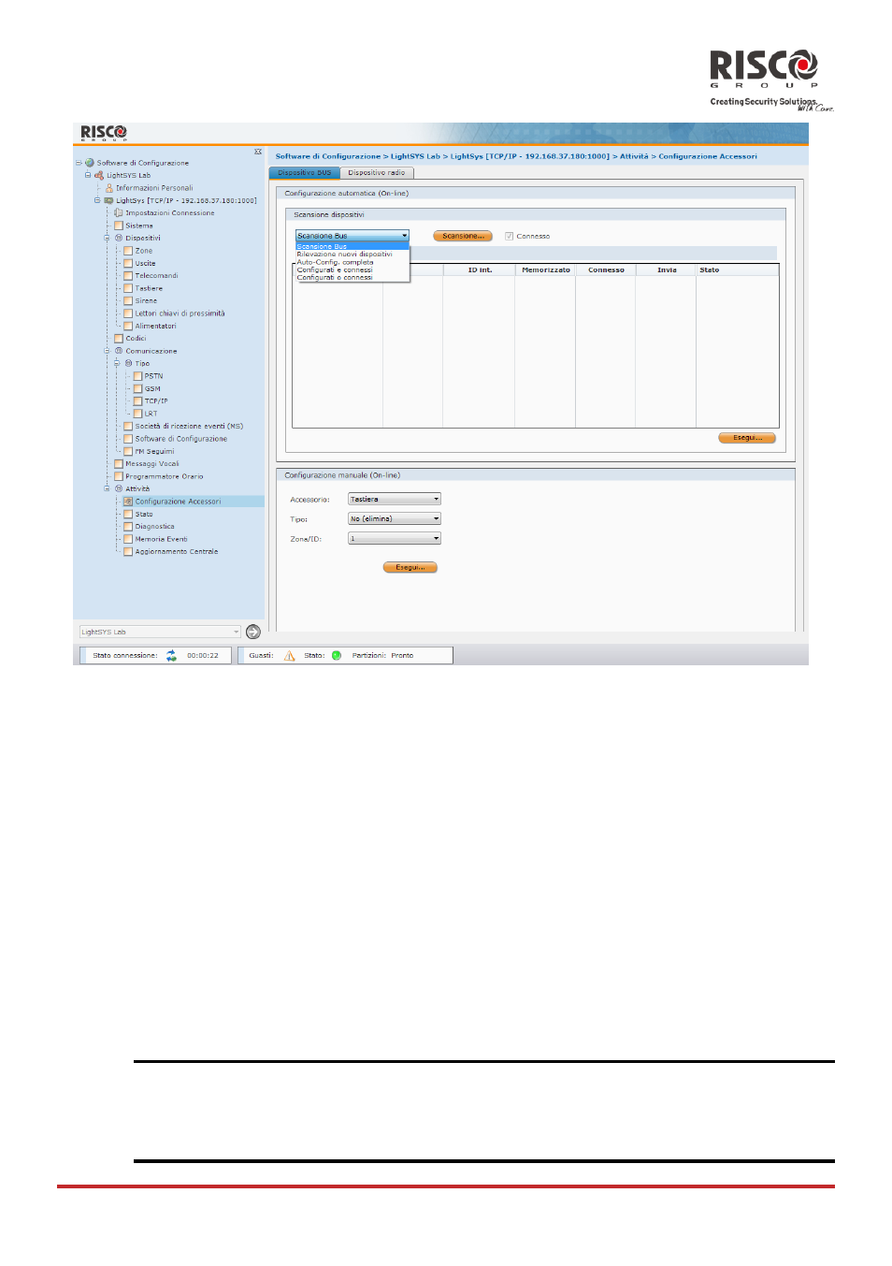892x1266 pixels.
Task: Click the Impostazioni Connessione icon
Action: pyautogui.click(x=119, y=213)
